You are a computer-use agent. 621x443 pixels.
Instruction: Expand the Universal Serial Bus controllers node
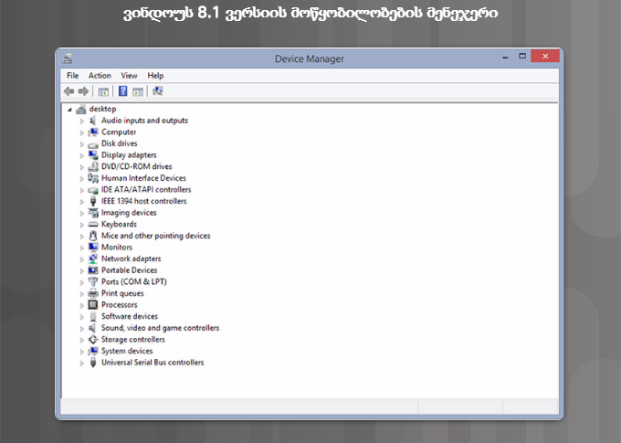pyautogui.click(x=81, y=363)
